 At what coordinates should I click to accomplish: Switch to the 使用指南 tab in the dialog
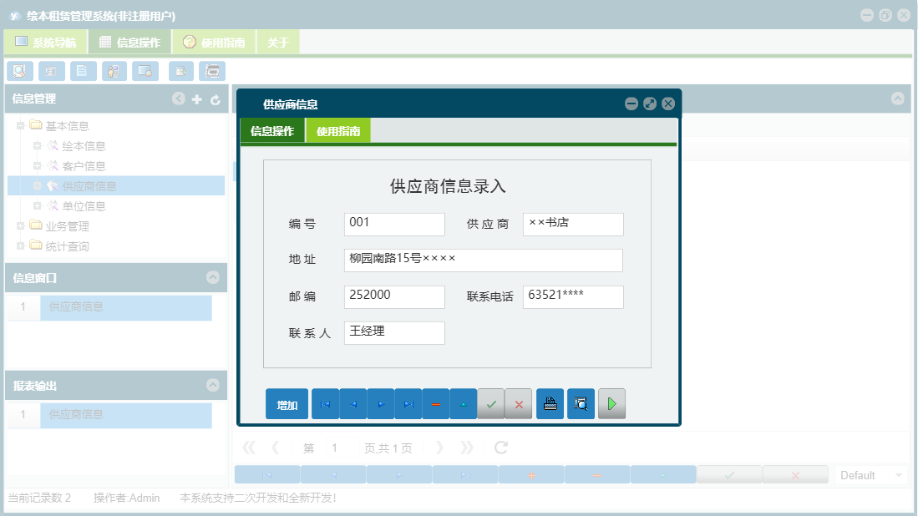[337, 131]
